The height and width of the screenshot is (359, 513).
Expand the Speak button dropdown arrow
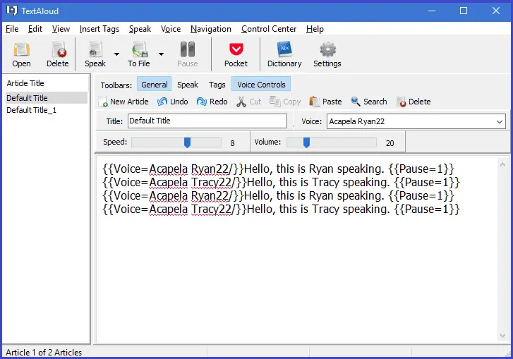pyautogui.click(x=116, y=54)
